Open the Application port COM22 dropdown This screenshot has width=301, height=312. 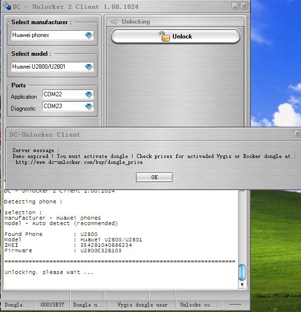[88, 94]
